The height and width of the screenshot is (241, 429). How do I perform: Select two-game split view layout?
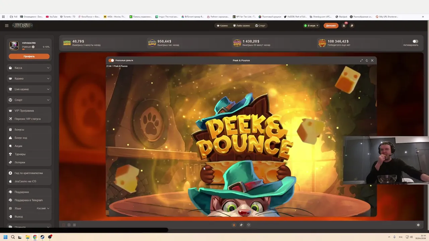point(69,225)
